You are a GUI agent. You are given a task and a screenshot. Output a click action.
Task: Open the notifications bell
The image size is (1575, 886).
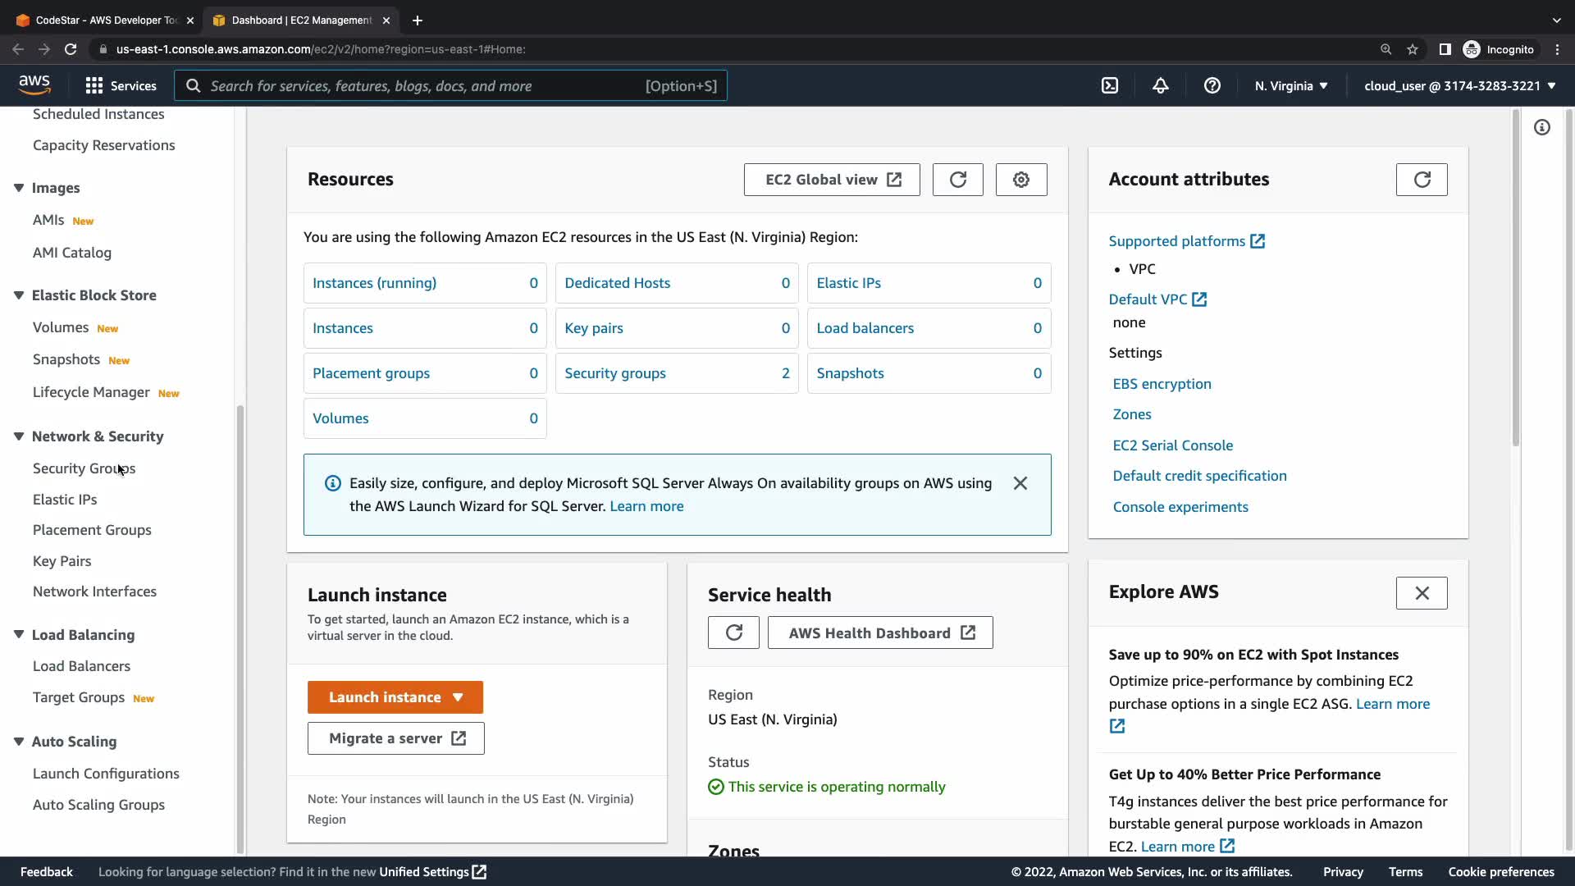click(x=1160, y=85)
